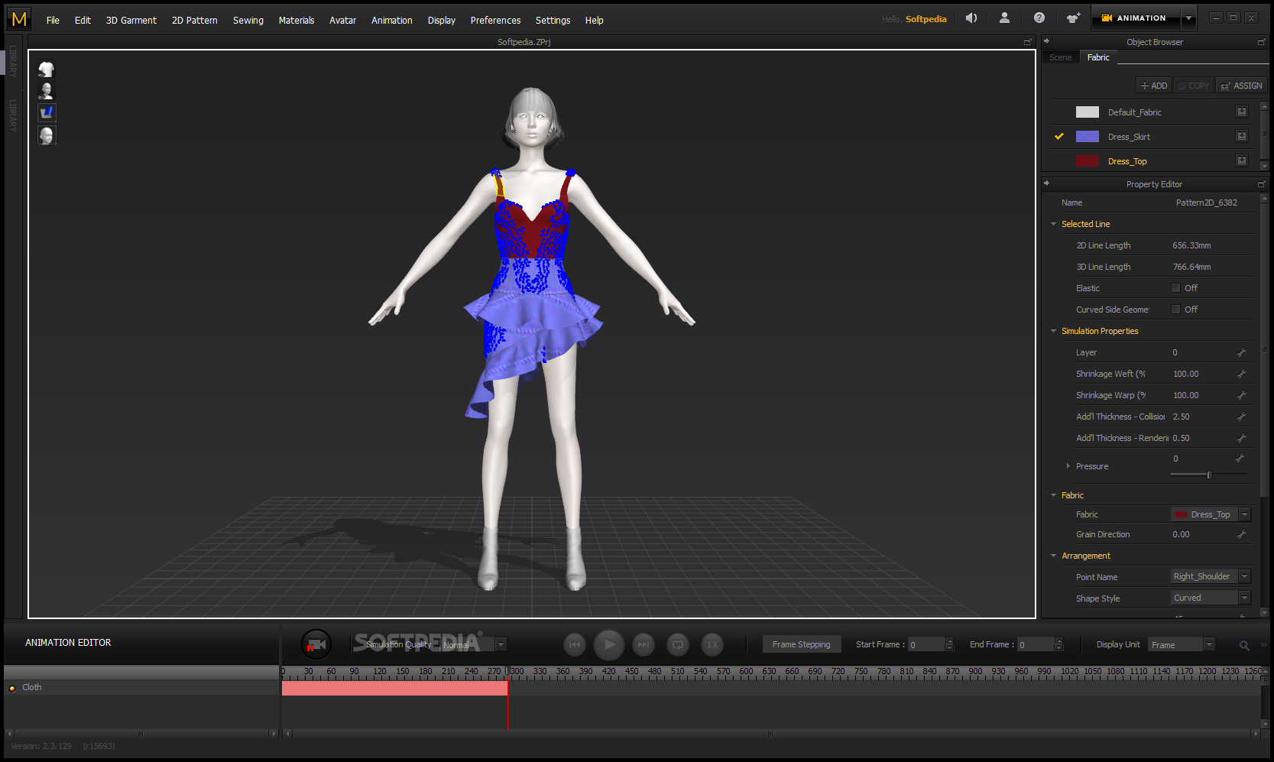
Task: Edit Pressure value with wrench icon
Action: point(1240,458)
